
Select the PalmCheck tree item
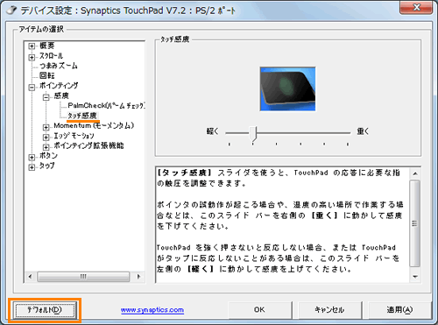coord(107,105)
